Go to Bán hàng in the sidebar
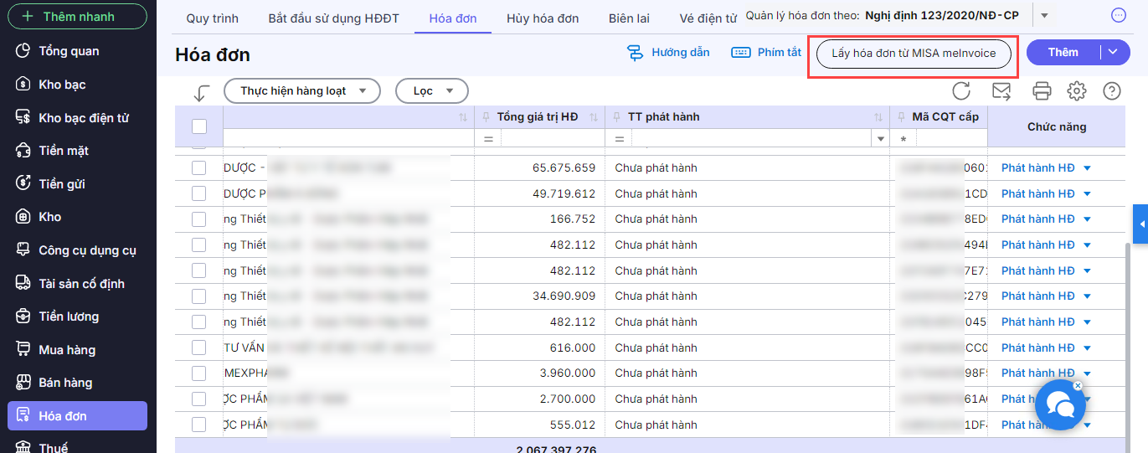The height and width of the screenshot is (453, 1148). pyautogui.click(x=65, y=383)
